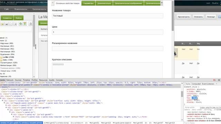The height and width of the screenshot is (124, 221).
Task: Click the Помощь! button
Action: point(211,17)
